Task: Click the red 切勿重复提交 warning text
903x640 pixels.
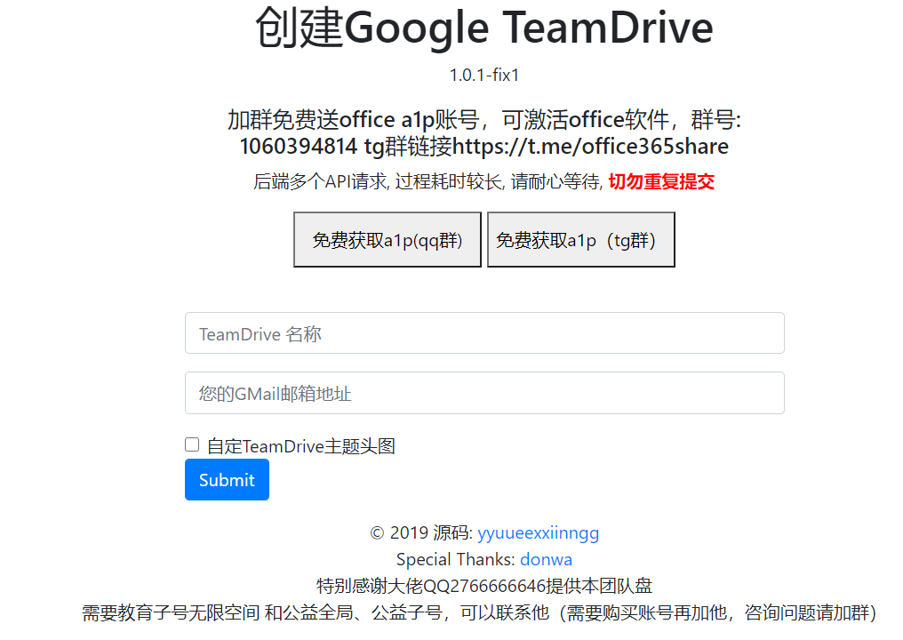Action: click(x=661, y=181)
